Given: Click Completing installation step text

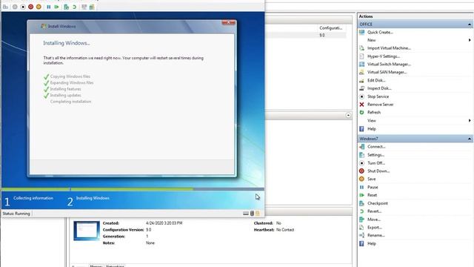Looking at the screenshot, I should 71,102.
